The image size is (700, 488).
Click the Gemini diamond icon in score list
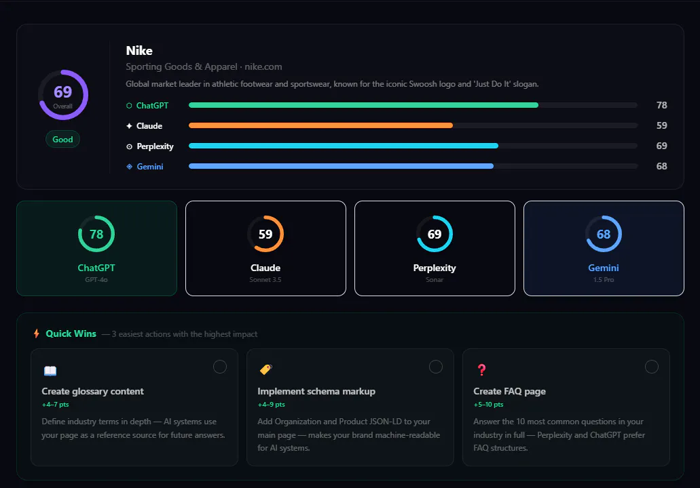129,167
